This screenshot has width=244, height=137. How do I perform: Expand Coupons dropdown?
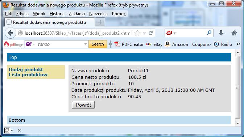[x=202, y=44]
